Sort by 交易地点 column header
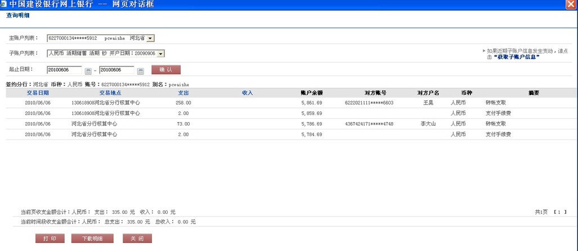The width and height of the screenshot is (578, 251). [110, 92]
